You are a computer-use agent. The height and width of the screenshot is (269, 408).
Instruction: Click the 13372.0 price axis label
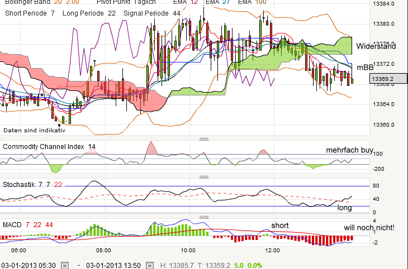pyautogui.click(x=383, y=64)
